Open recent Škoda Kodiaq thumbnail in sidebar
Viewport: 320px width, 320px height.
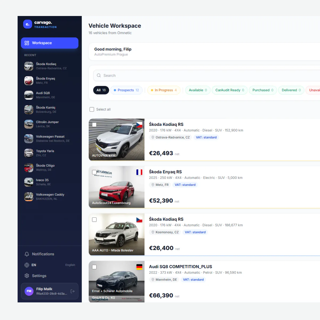click(29, 66)
